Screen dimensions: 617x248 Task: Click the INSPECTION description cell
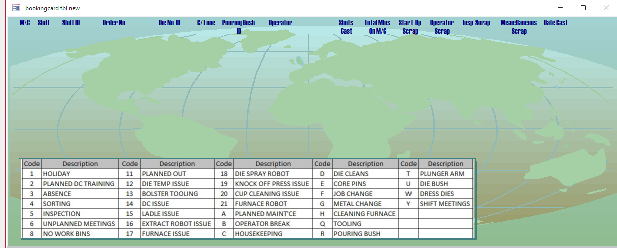(80, 214)
